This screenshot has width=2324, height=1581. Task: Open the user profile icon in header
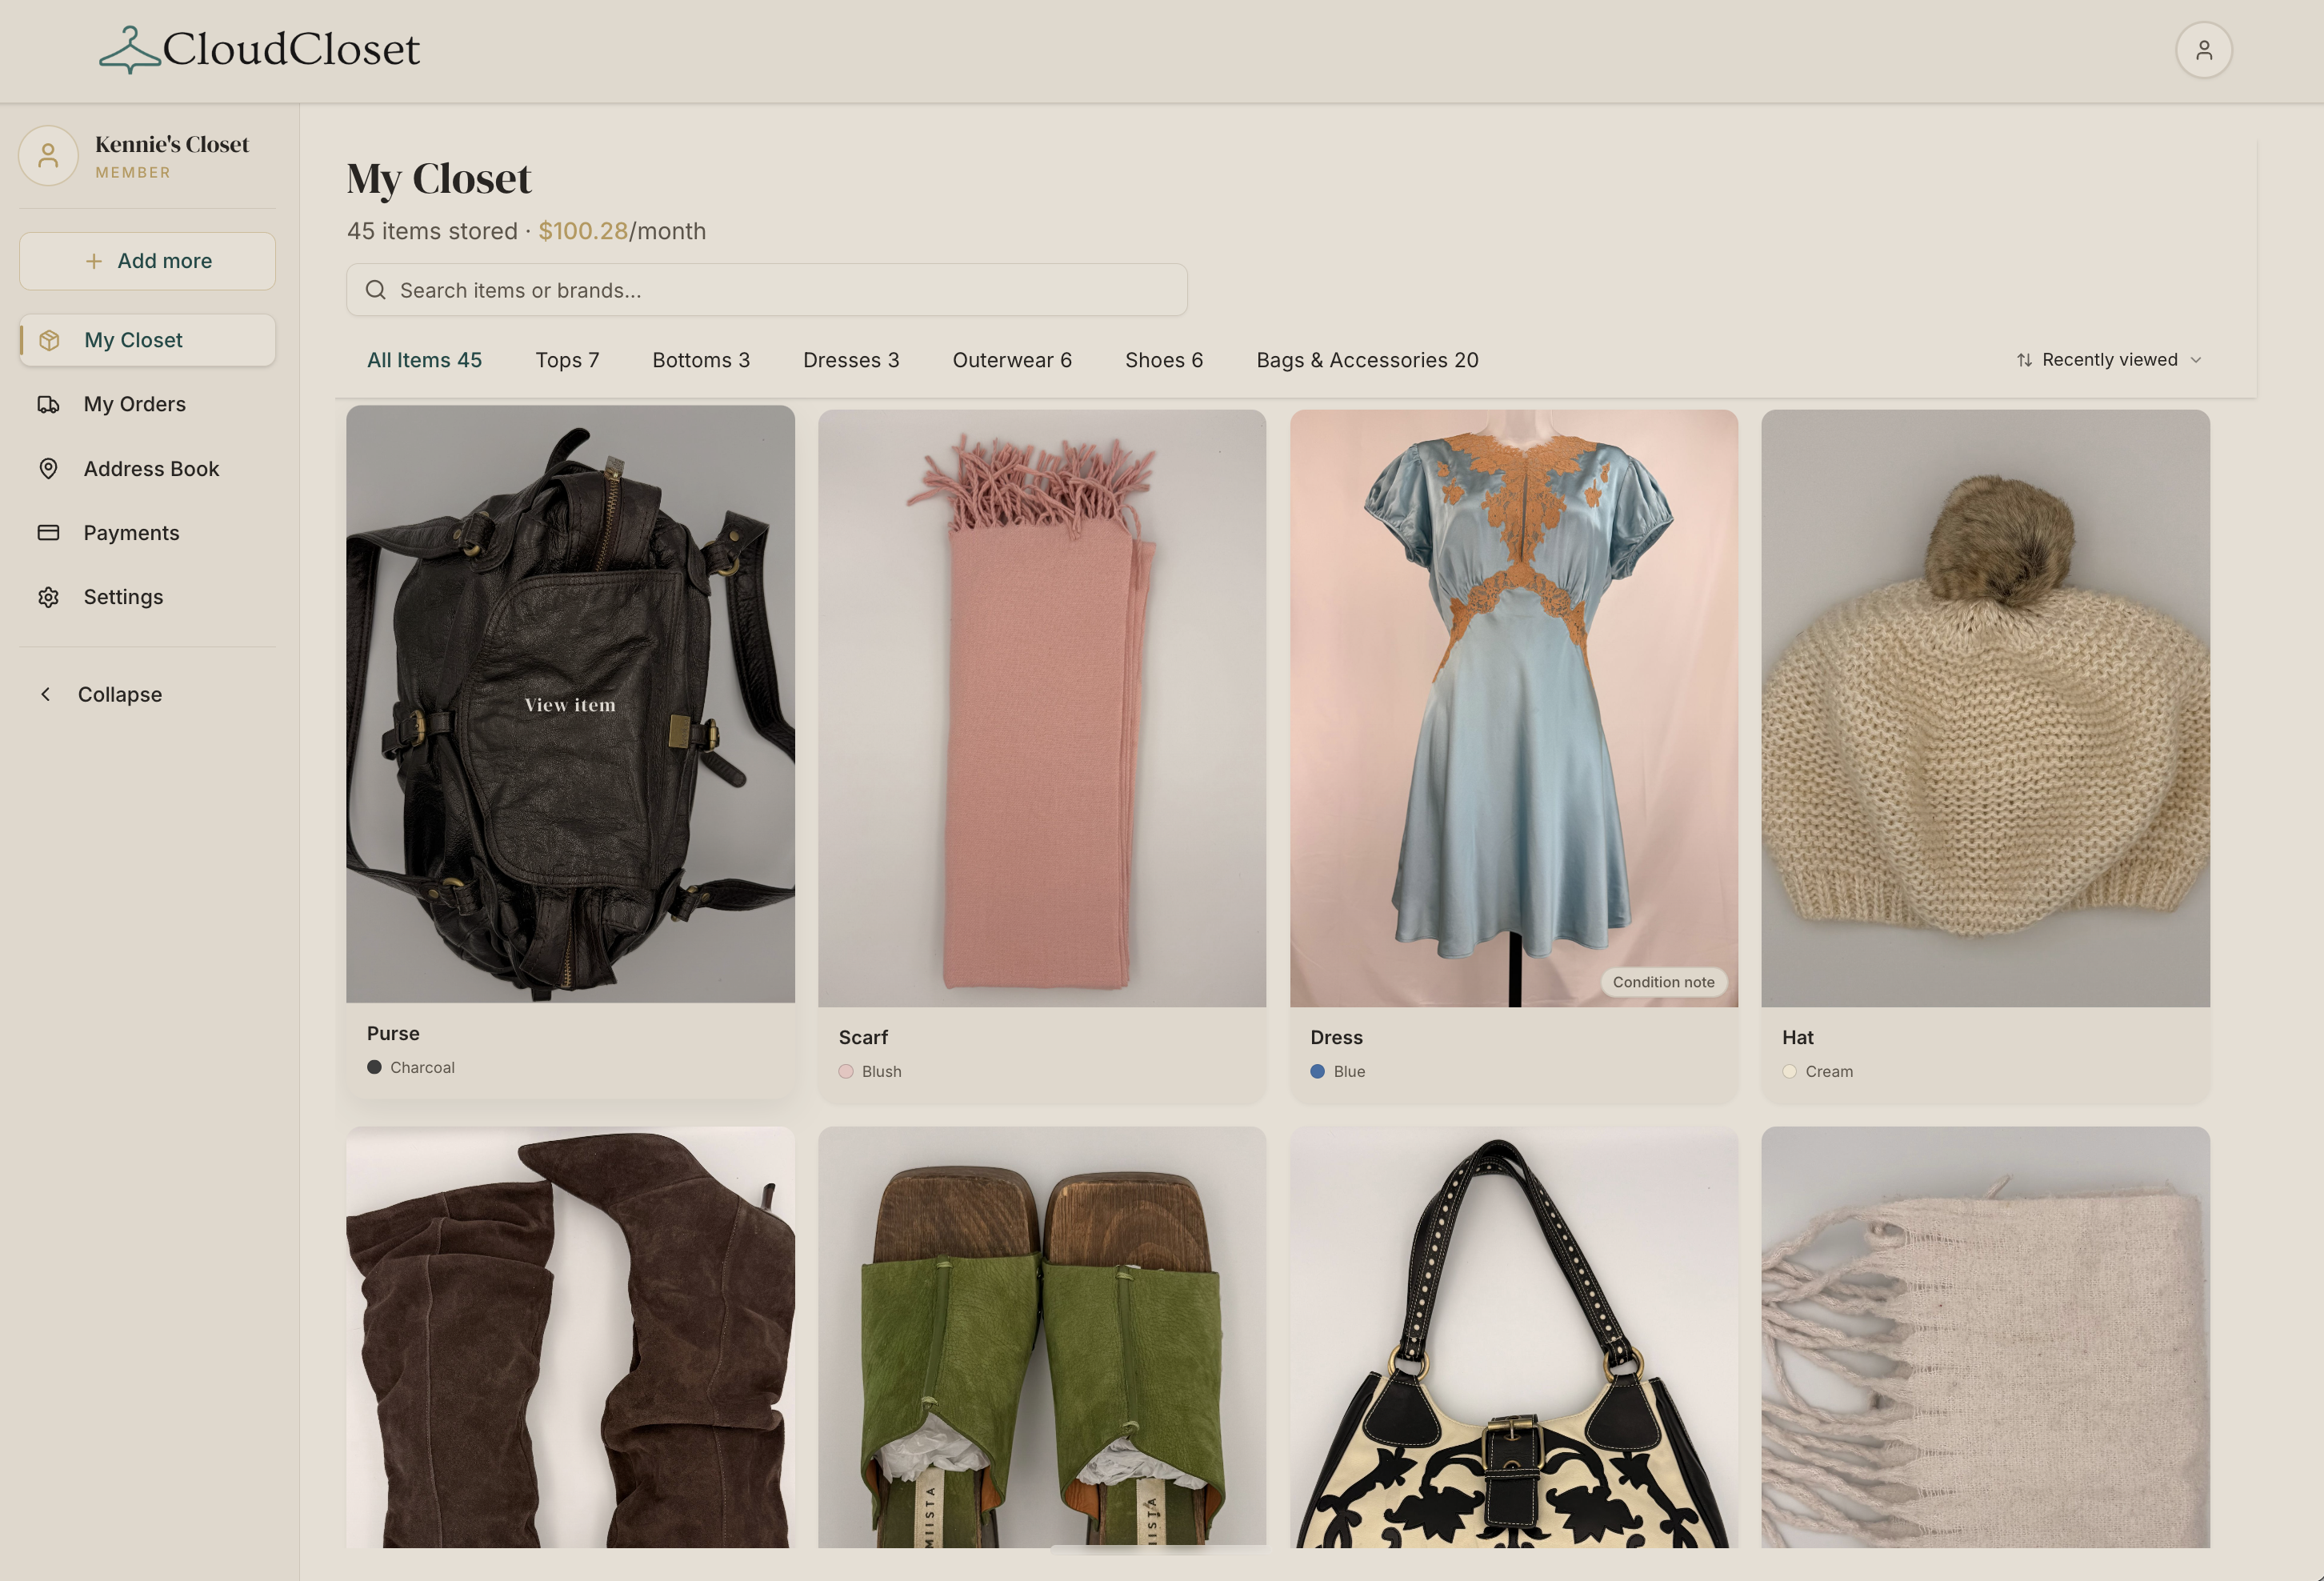tap(2203, 50)
